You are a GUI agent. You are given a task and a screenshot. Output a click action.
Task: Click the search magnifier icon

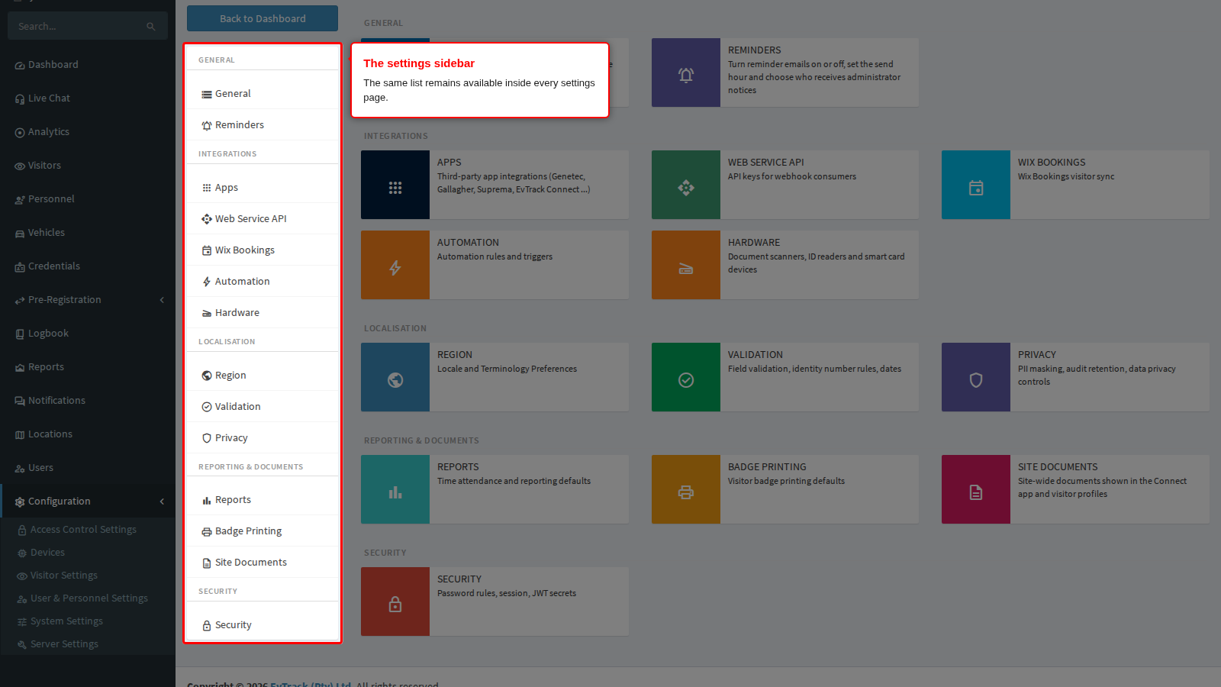(150, 27)
